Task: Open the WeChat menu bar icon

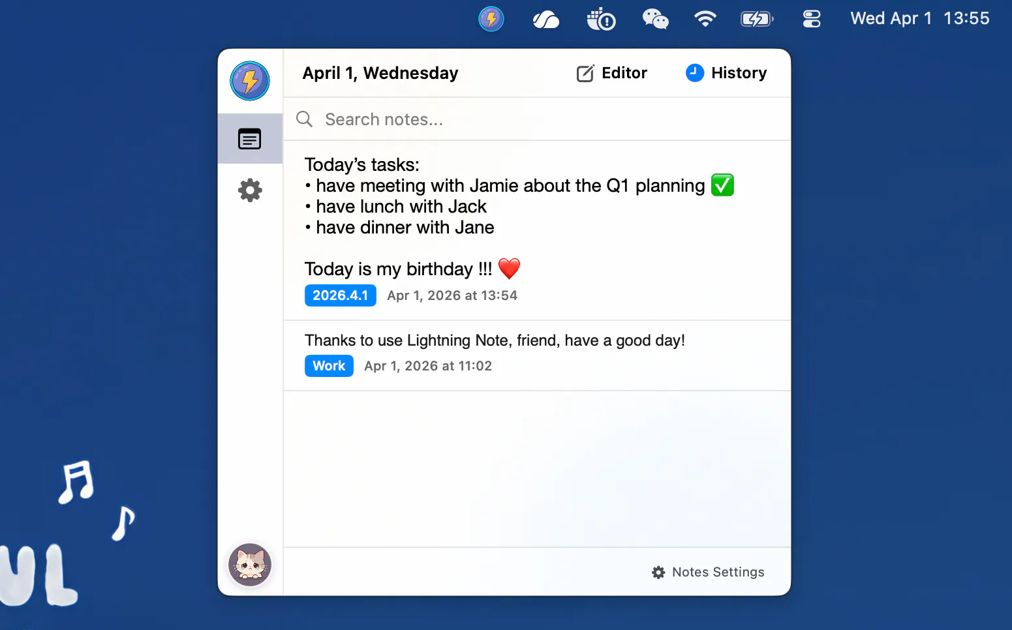Action: (x=655, y=19)
